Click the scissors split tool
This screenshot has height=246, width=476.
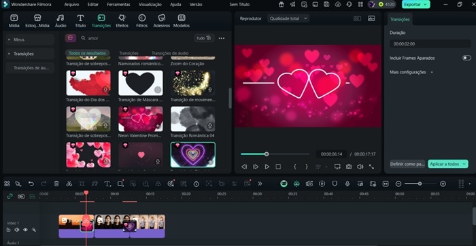point(69,183)
